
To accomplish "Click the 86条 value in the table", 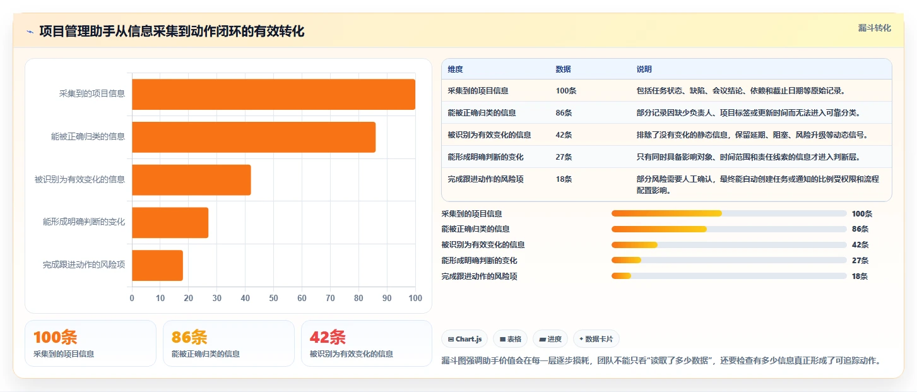I will tap(564, 113).
